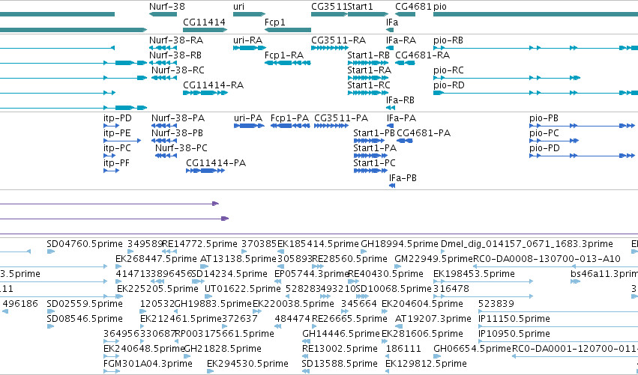Screen dimensions: 638x375
Task: Select the IFa-PA protein feature
Action: pyautogui.click(x=390, y=126)
